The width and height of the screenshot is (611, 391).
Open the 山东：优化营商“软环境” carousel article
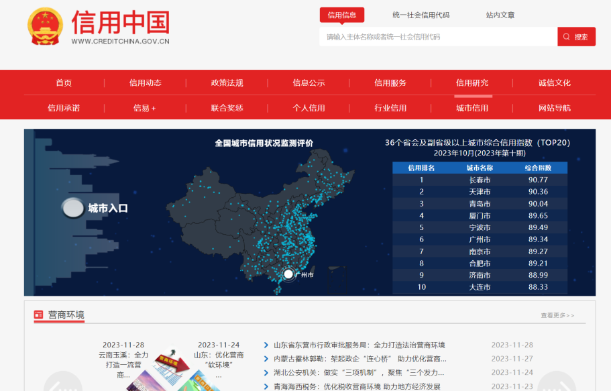(x=219, y=359)
